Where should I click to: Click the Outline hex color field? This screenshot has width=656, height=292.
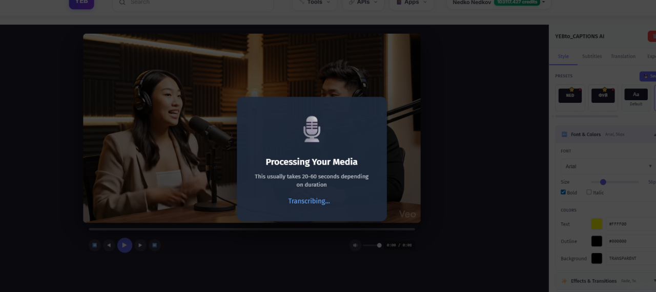(x=630, y=241)
